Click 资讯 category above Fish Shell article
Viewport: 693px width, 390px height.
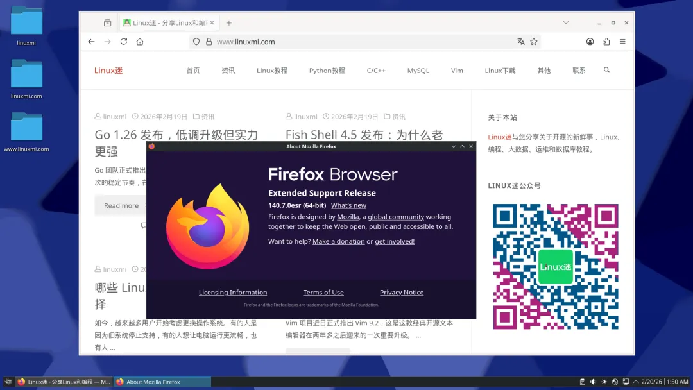tap(398, 117)
